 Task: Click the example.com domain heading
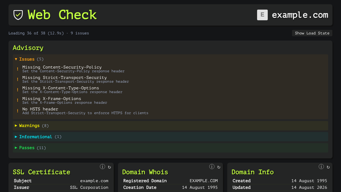(300, 15)
